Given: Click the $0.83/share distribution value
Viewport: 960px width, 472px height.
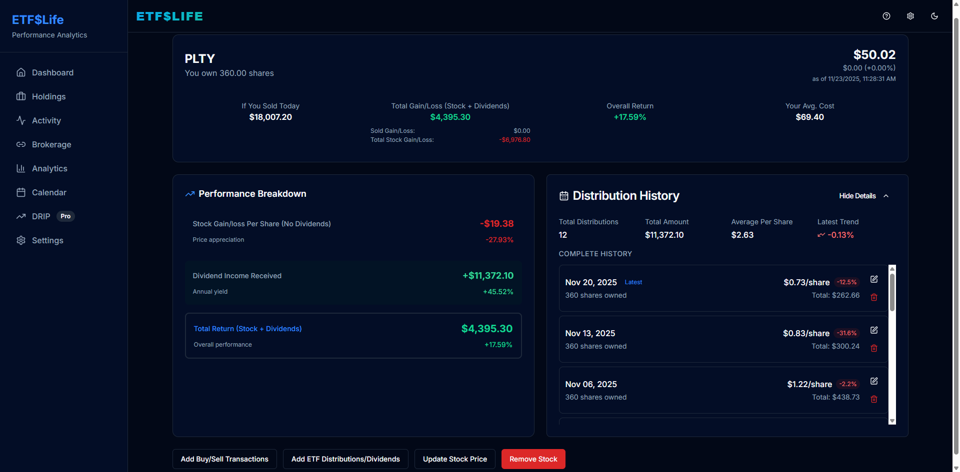Looking at the screenshot, I should tap(806, 333).
